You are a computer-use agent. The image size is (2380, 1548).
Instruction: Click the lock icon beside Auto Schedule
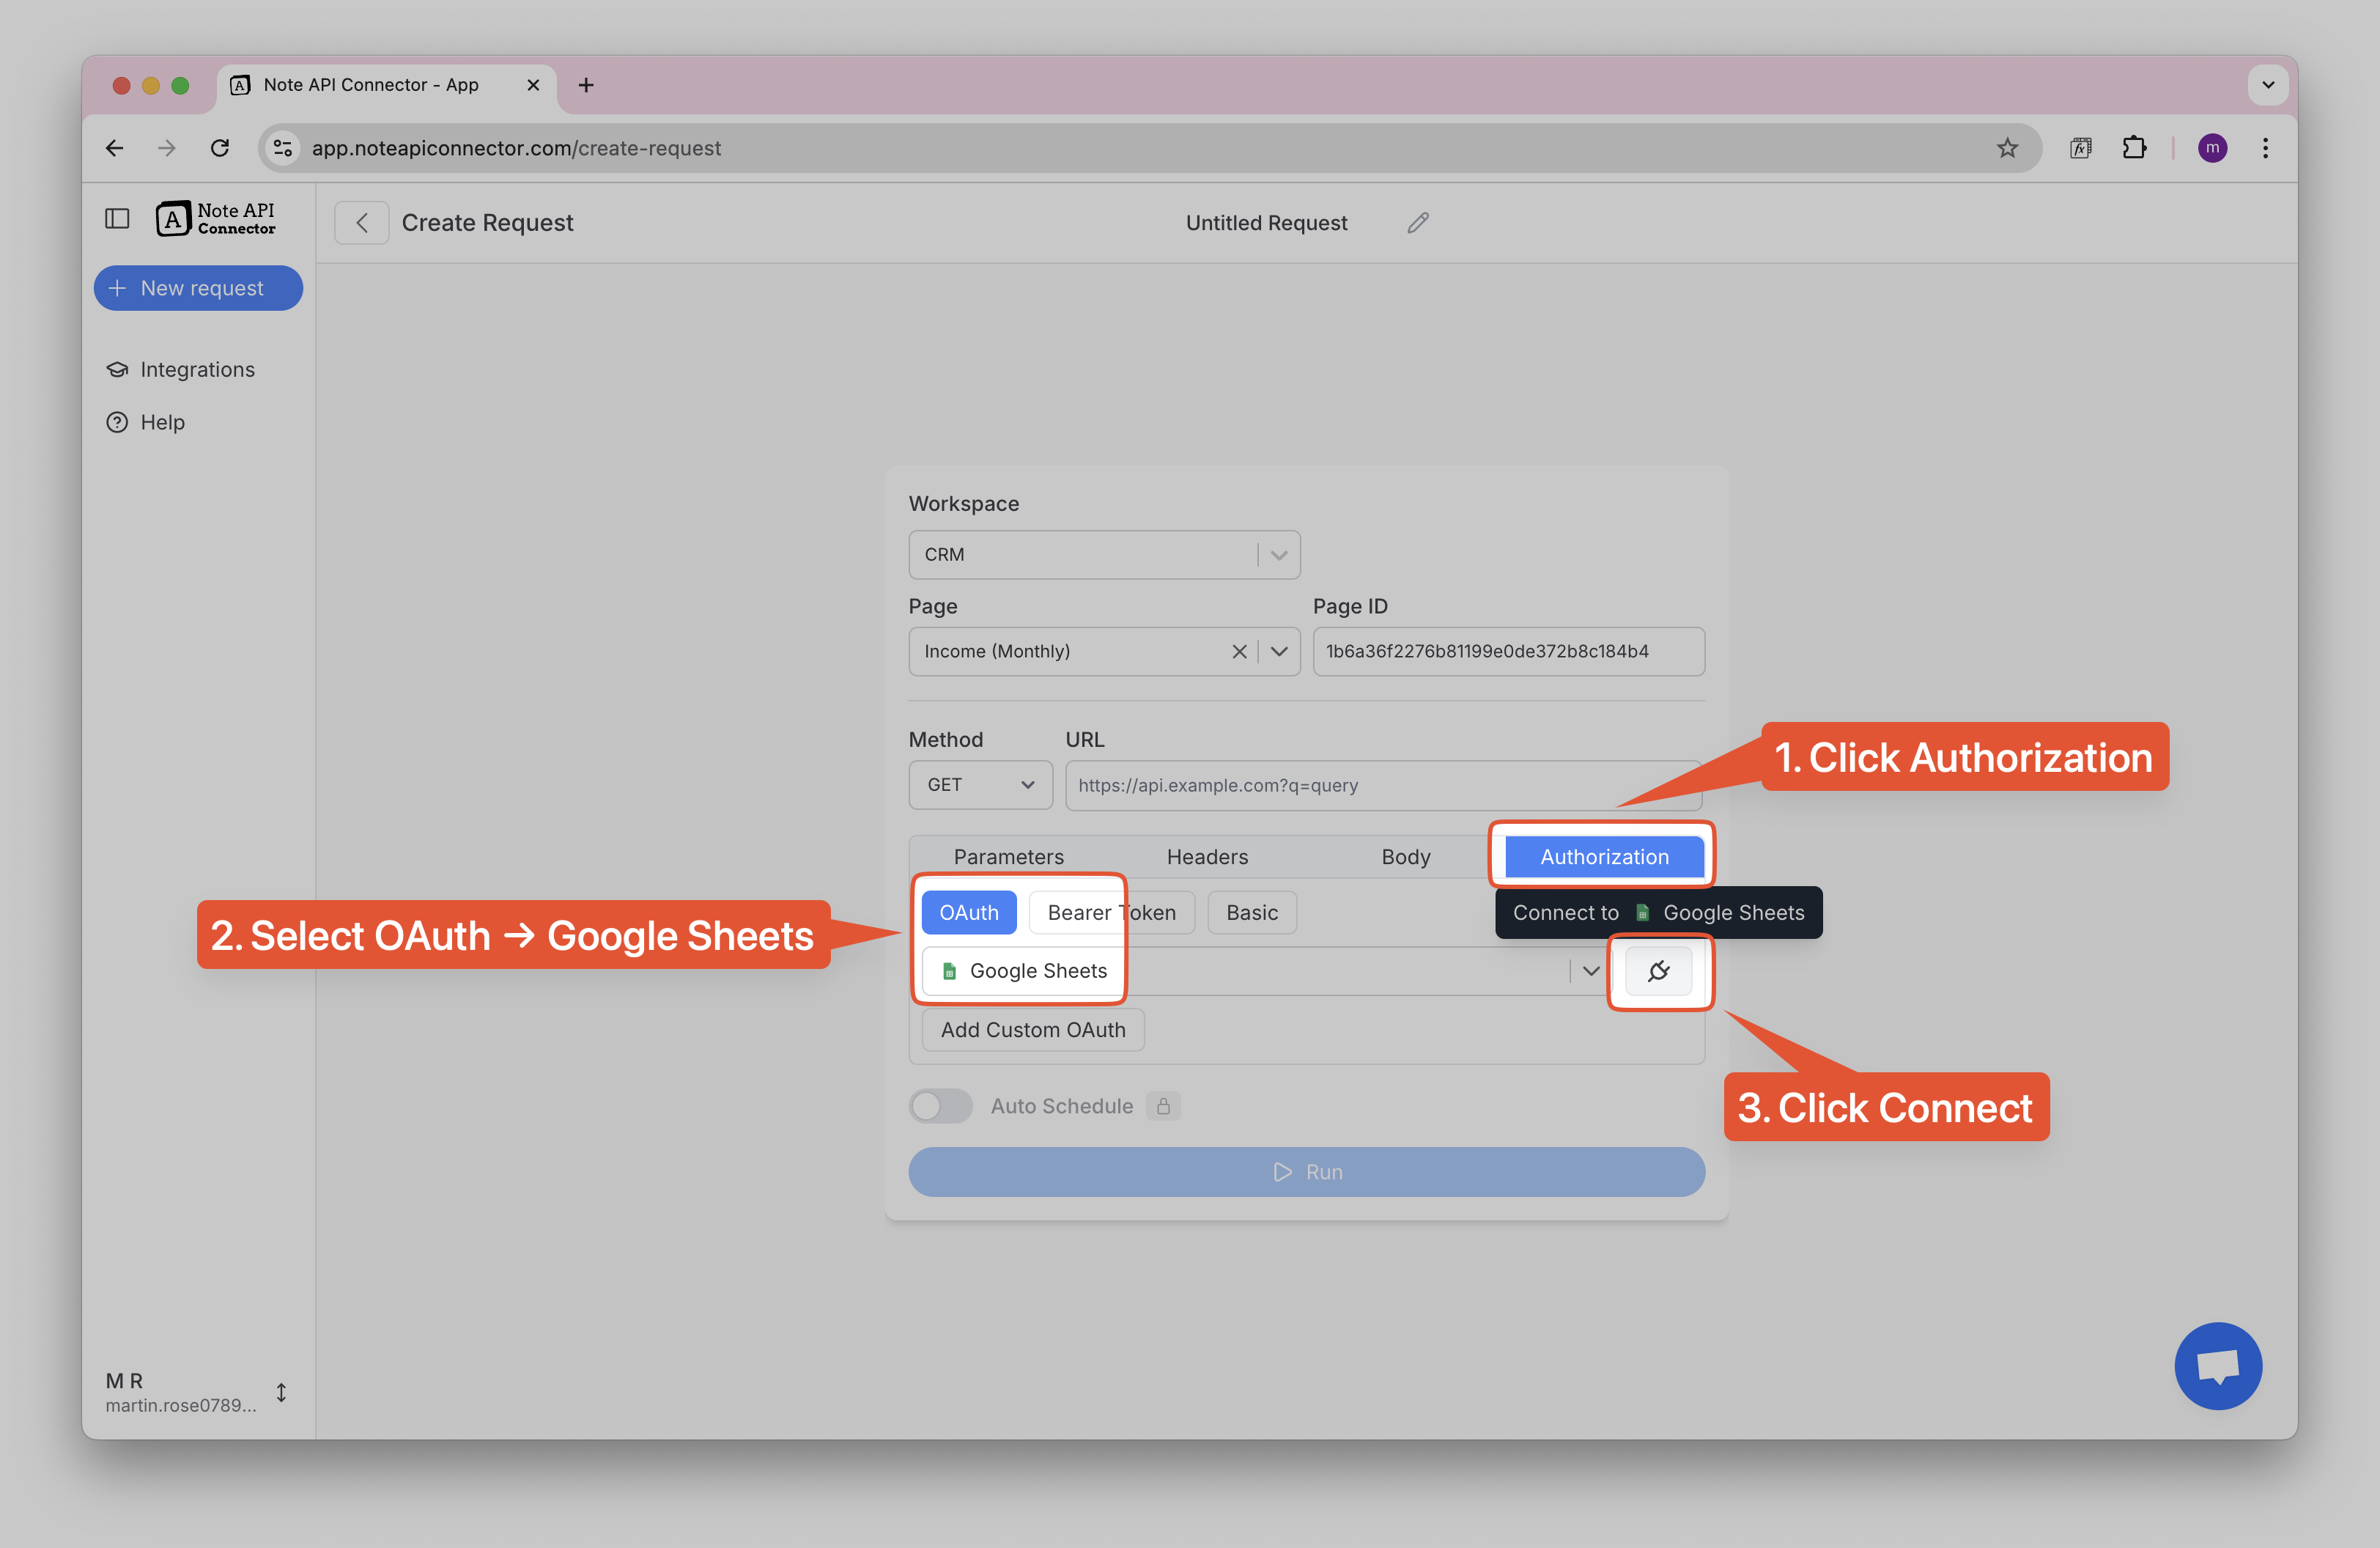(x=1163, y=1106)
